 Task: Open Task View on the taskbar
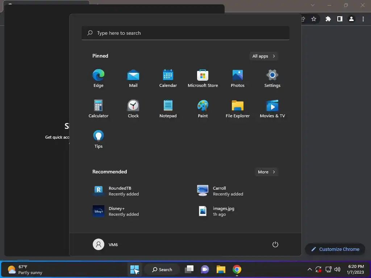tap(189, 269)
